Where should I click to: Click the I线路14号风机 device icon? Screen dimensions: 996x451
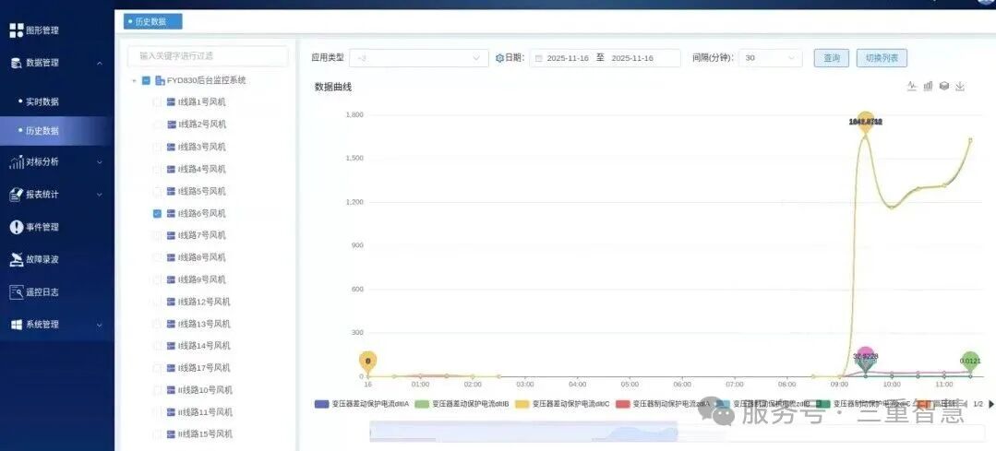click(171, 346)
